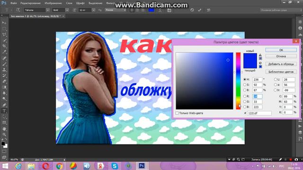Open the workspace switcher dropdown

[x=281, y=10]
